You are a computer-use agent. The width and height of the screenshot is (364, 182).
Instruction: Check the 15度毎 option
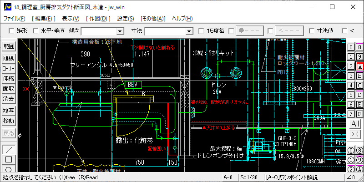click(x=201, y=31)
